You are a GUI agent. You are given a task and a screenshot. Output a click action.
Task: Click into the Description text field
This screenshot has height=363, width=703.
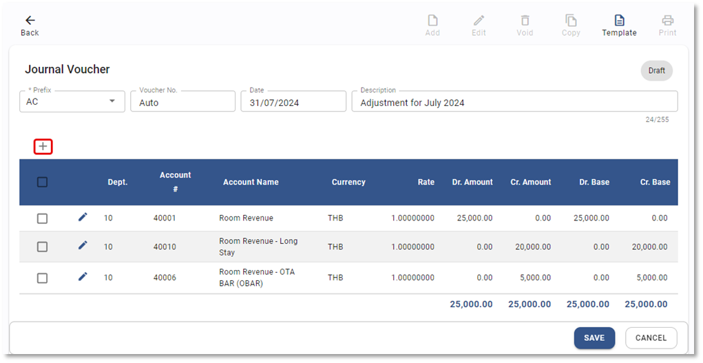[514, 103]
